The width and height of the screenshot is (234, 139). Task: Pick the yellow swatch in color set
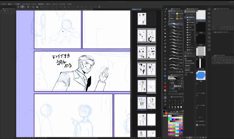tap(182, 118)
